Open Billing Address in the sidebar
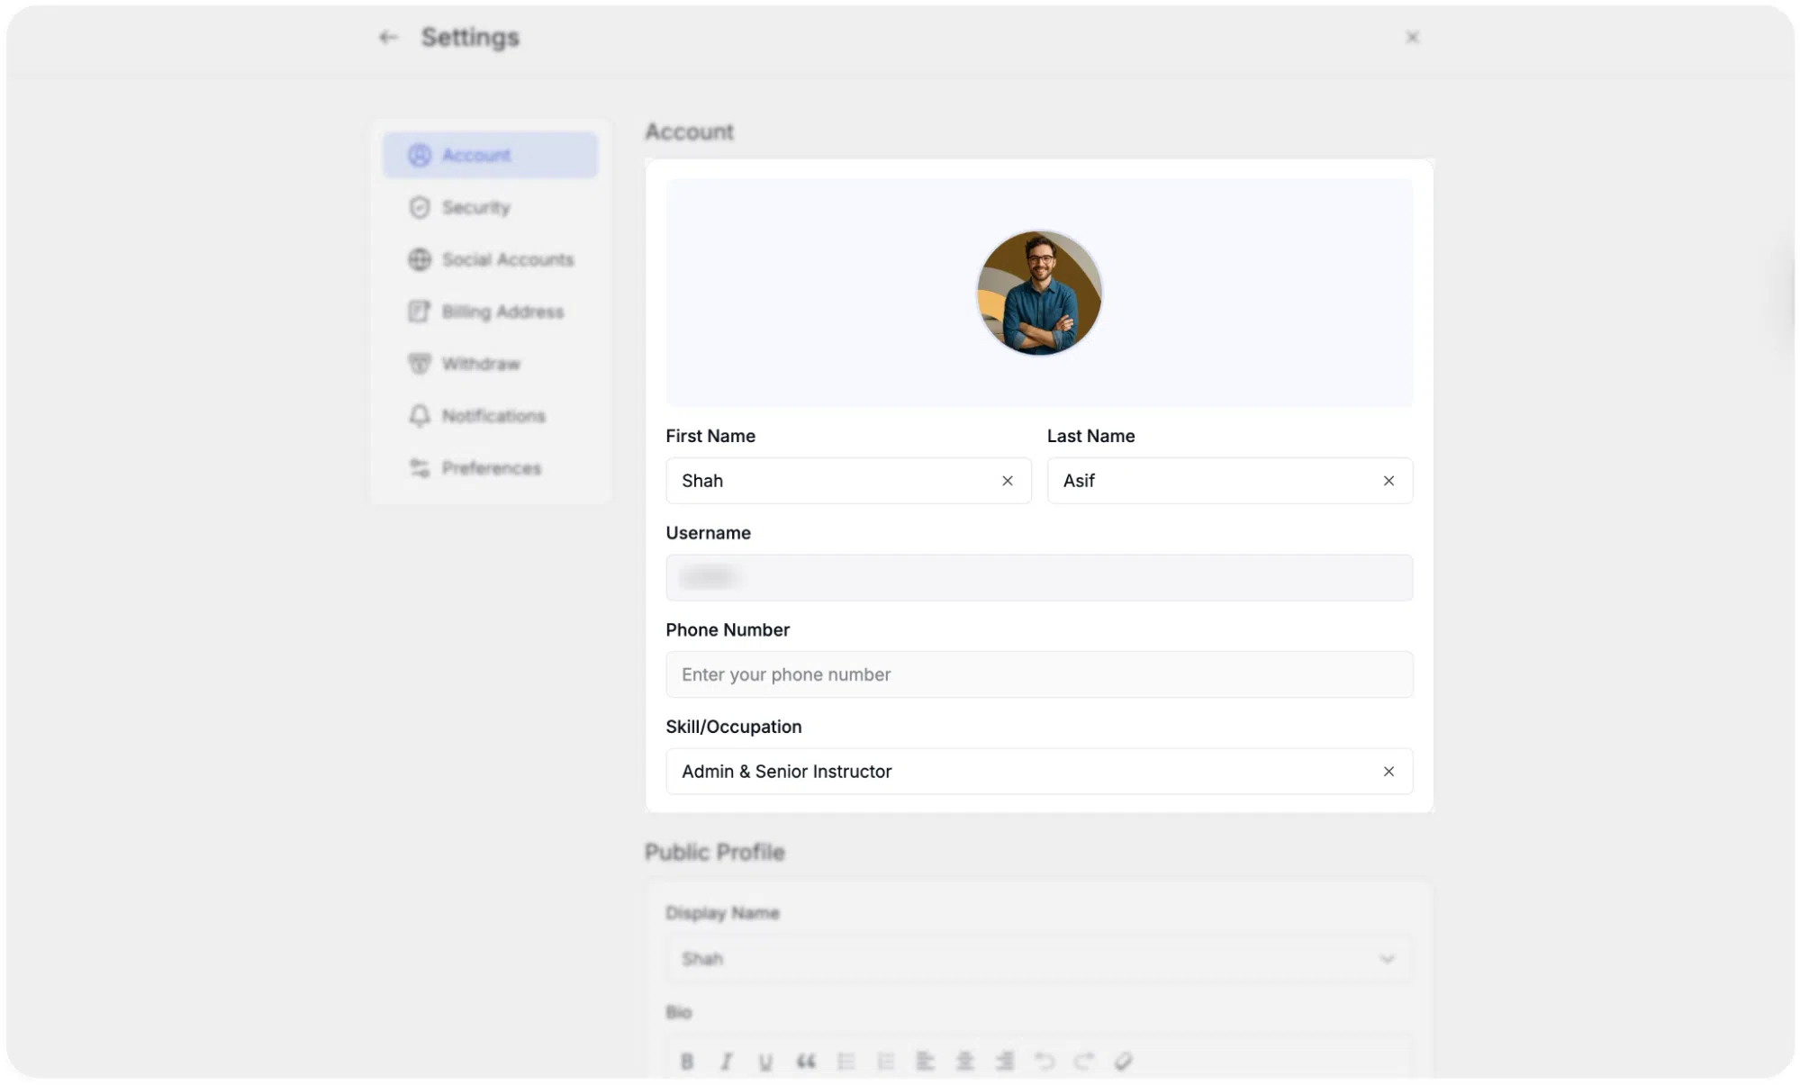1800x1085 pixels. tap(490, 312)
